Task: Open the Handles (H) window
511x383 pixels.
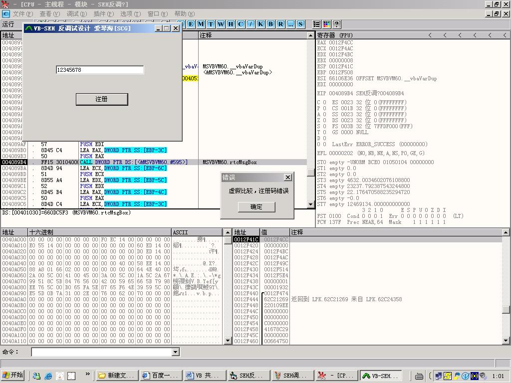Action: click(x=231, y=24)
